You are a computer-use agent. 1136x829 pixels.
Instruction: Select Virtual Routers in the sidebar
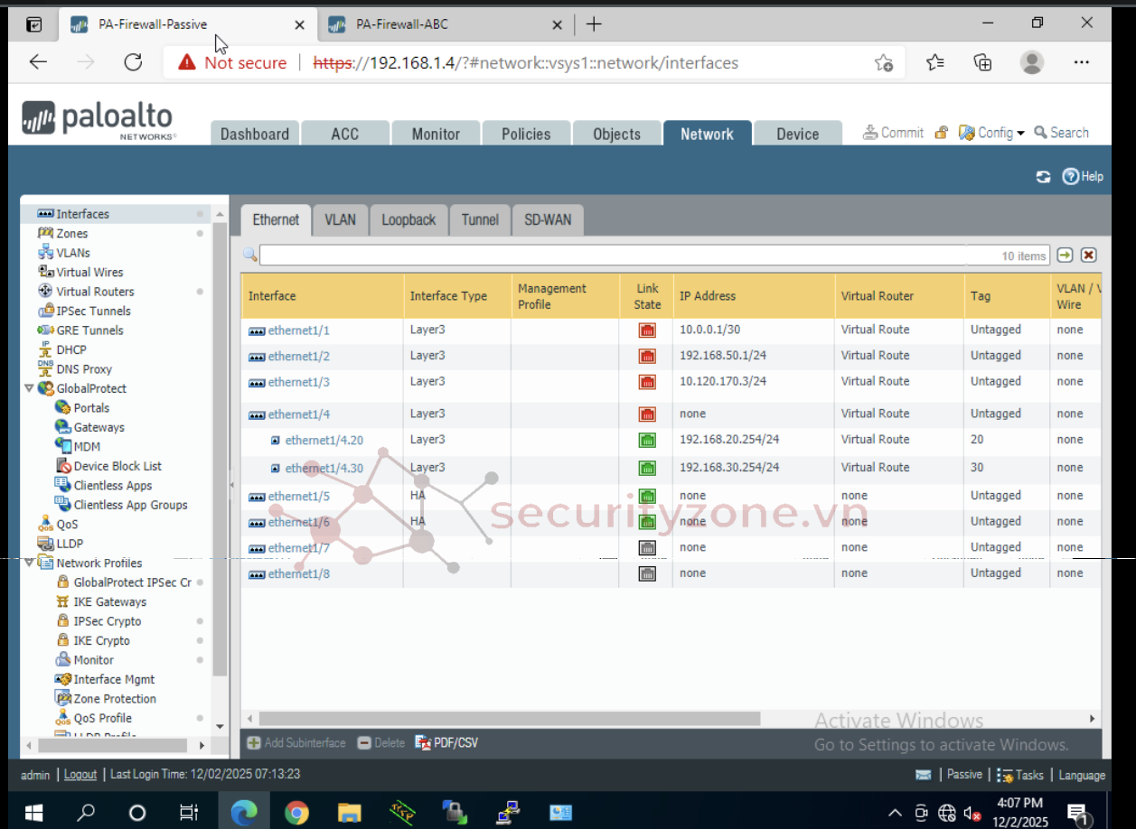click(x=95, y=292)
